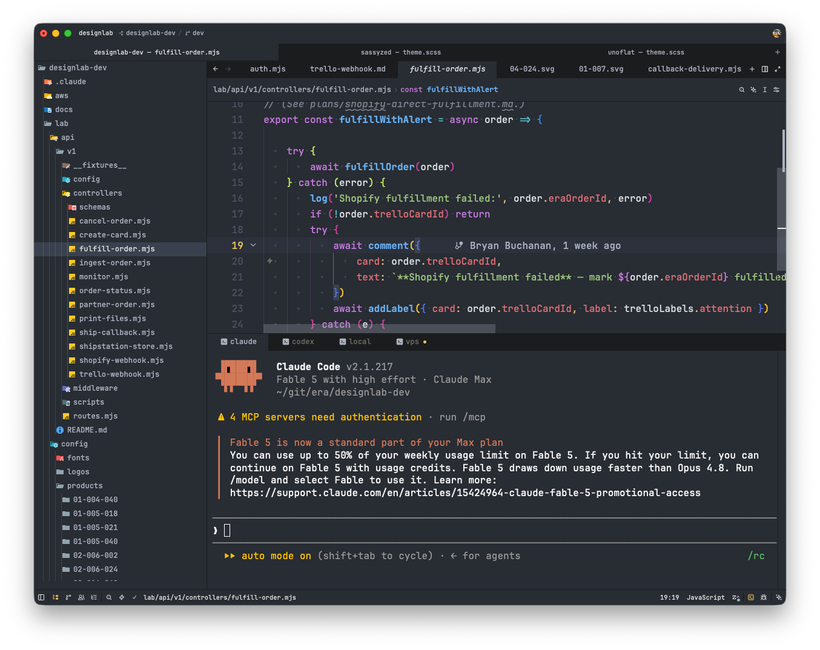This screenshot has width=820, height=650.
Task: Open user avatar menu in title bar
Action: point(776,33)
